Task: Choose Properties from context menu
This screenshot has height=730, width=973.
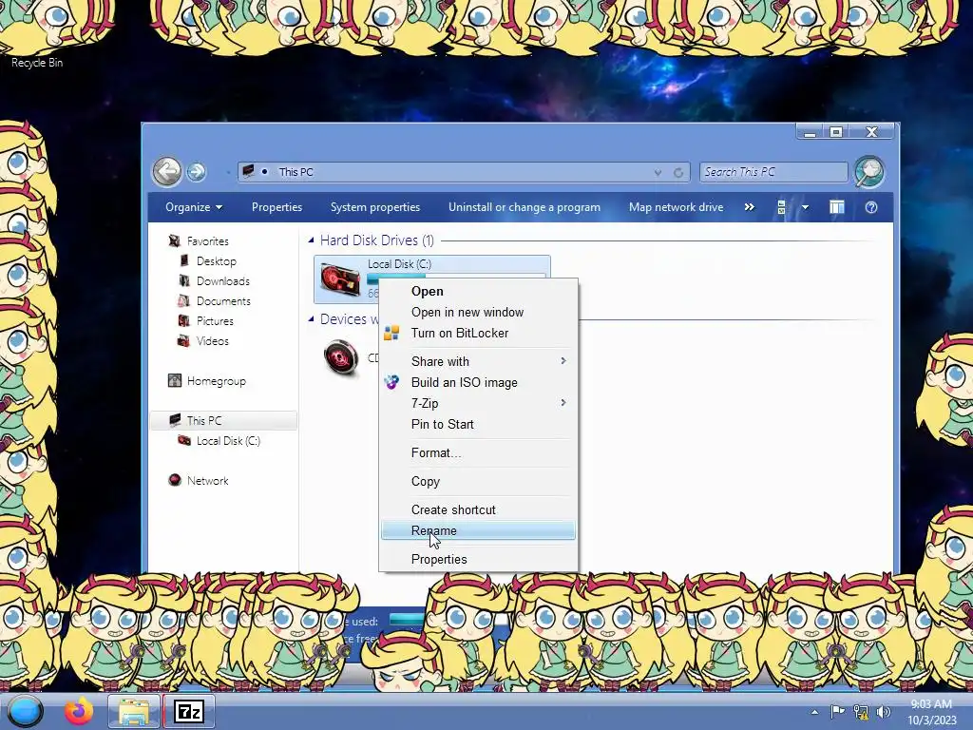Action: coord(478,559)
